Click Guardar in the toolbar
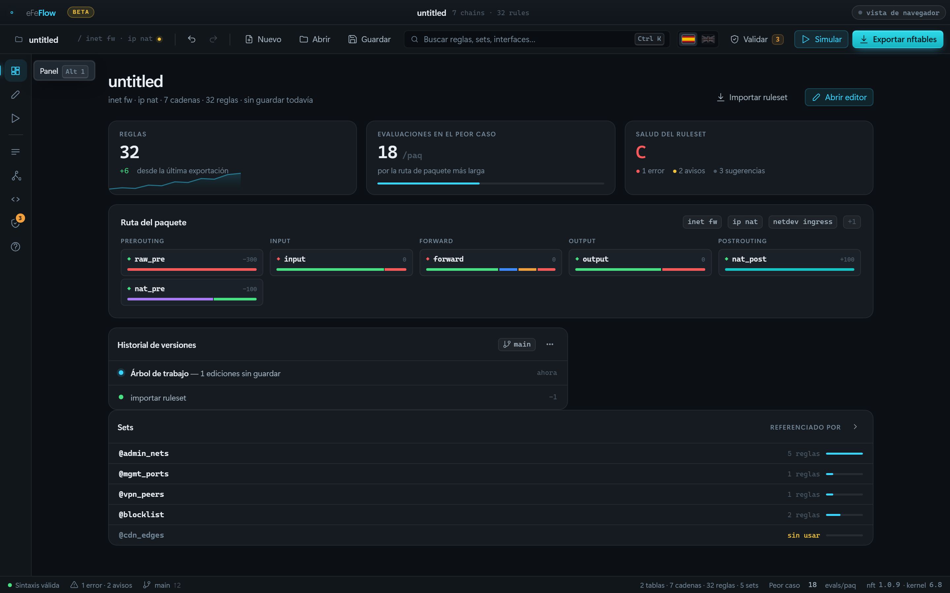950x593 pixels. pos(369,39)
